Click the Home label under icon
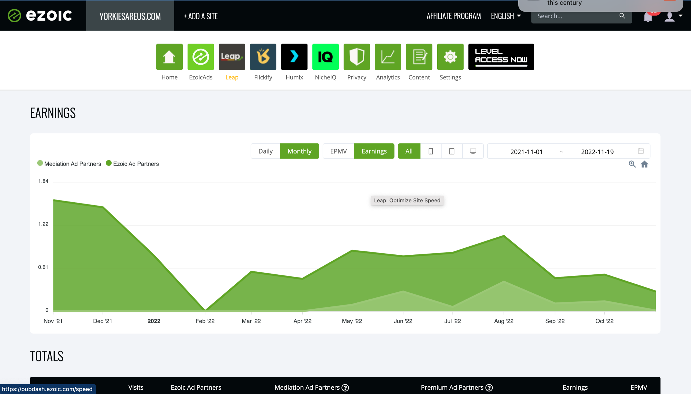This screenshot has height=394, width=691. pyautogui.click(x=169, y=77)
